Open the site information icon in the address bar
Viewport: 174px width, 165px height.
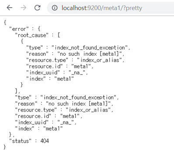coord(55,8)
